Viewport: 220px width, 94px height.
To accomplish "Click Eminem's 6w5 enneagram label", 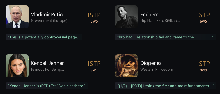I will (203, 21).
